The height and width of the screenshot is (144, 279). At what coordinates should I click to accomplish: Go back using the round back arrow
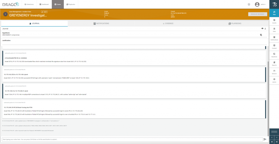coord(5,14)
